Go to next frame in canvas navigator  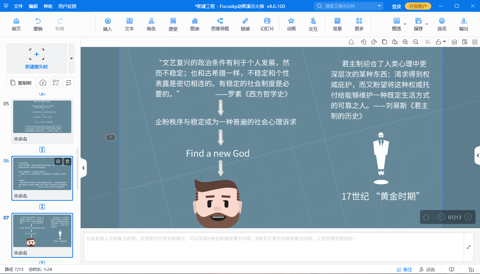pos(468,217)
